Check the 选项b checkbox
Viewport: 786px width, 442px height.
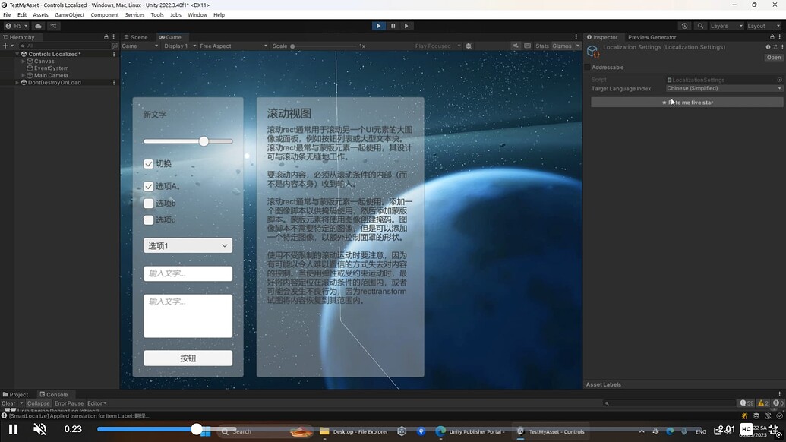pos(149,203)
